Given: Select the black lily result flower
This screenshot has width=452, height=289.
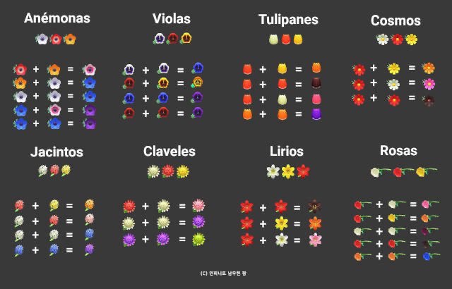Looking at the screenshot, I should [x=315, y=207].
